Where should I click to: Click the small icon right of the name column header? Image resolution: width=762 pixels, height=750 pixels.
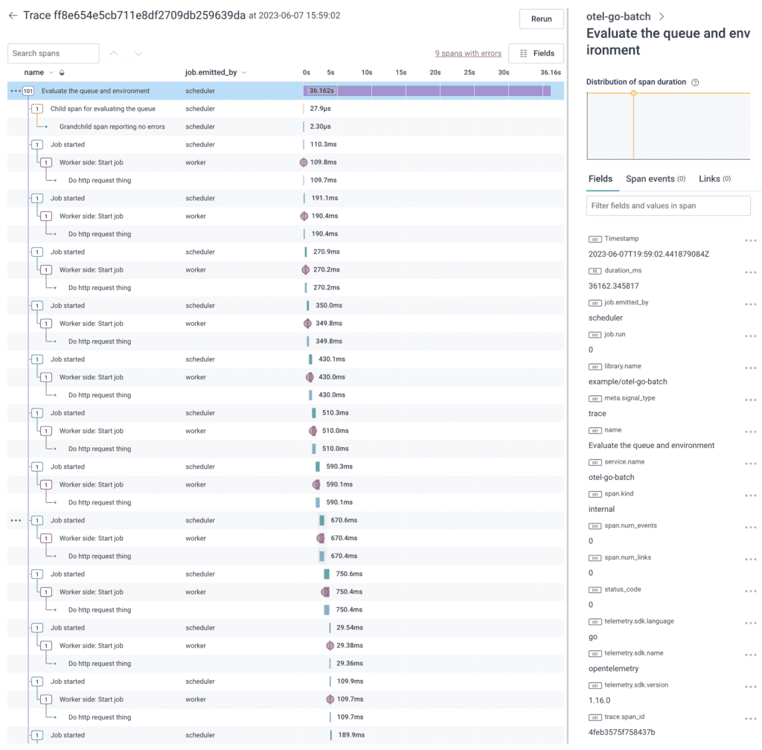pos(62,73)
